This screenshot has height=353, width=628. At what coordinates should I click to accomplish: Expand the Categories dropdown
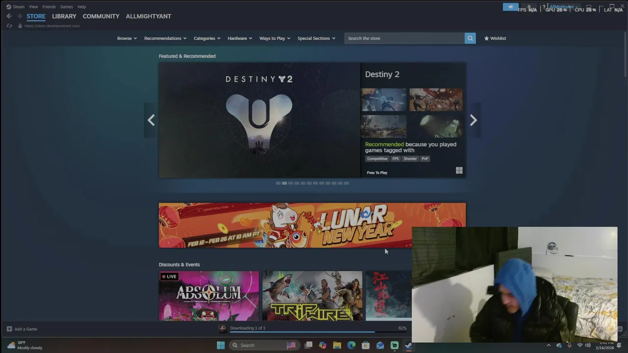[207, 38]
